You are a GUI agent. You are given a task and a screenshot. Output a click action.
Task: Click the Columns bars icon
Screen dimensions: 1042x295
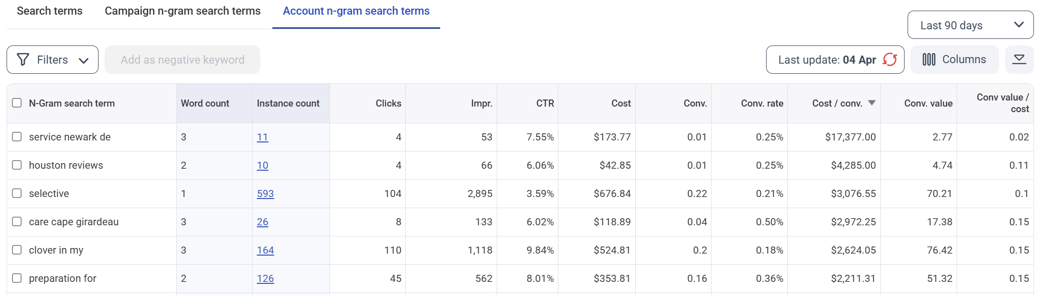point(929,60)
